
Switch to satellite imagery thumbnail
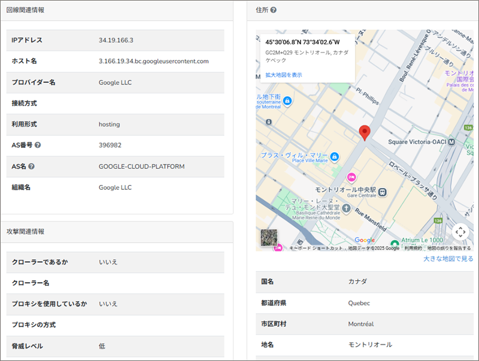(269, 238)
